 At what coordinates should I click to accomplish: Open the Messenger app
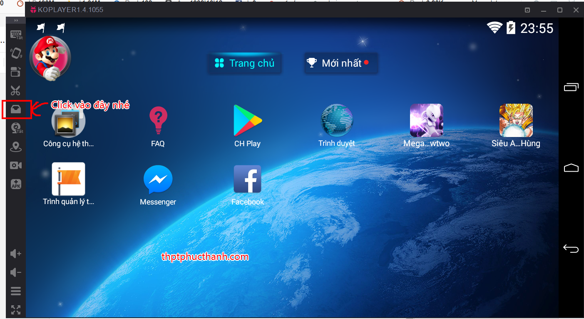pyautogui.click(x=158, y=185)
